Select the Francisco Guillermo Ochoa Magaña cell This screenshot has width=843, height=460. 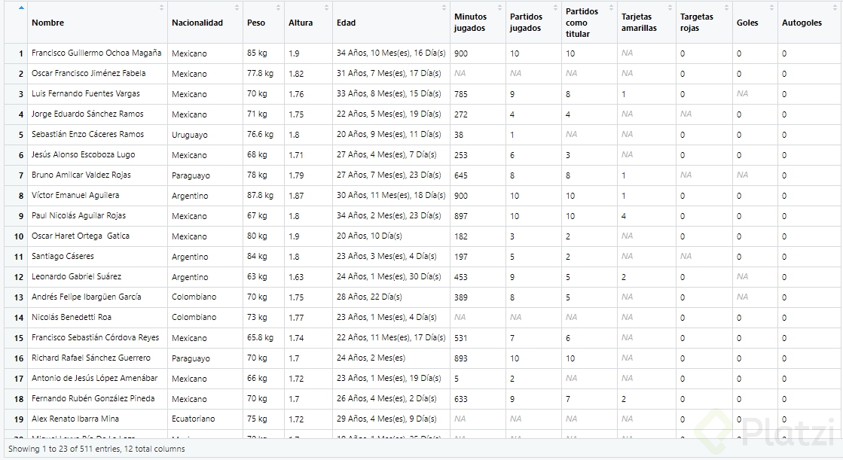pos(96,53)
